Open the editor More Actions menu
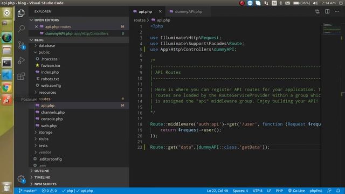 coord(337,11)
